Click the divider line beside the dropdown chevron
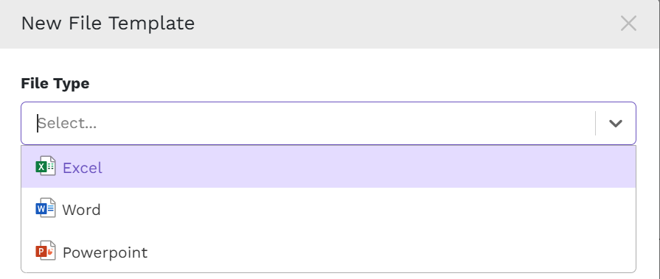This screenshot has width=660, height=279. coord(595,123)
